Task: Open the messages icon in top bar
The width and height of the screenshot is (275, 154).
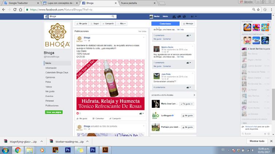Action: pos(179,17)
